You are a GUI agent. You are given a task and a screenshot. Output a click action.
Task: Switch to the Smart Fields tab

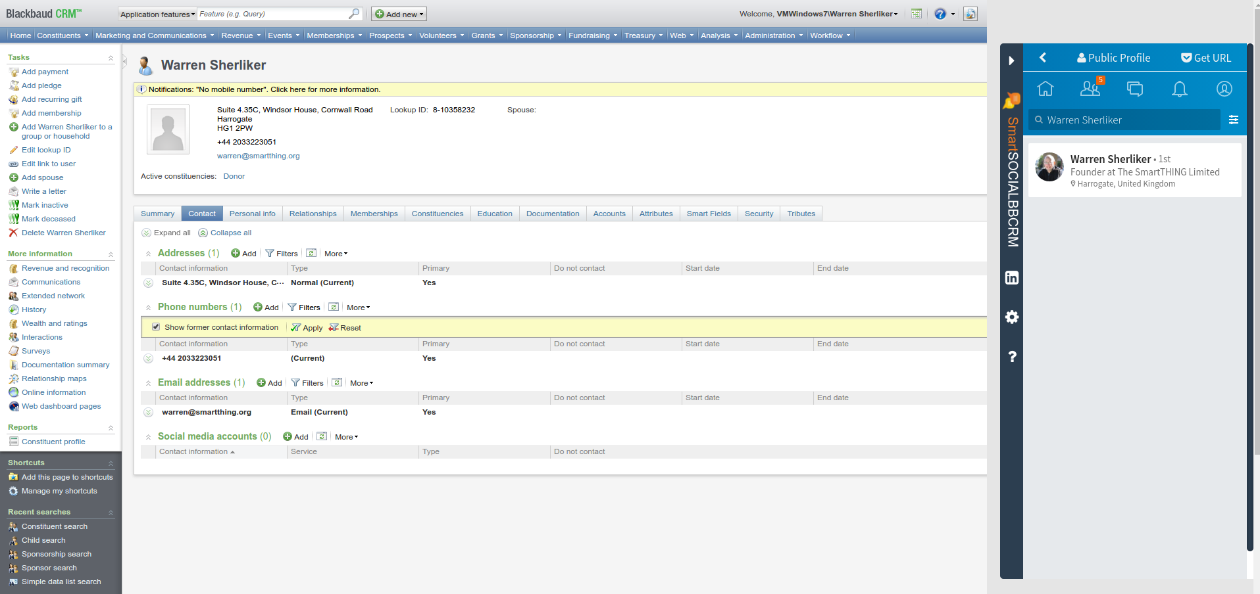coord(709,214)
